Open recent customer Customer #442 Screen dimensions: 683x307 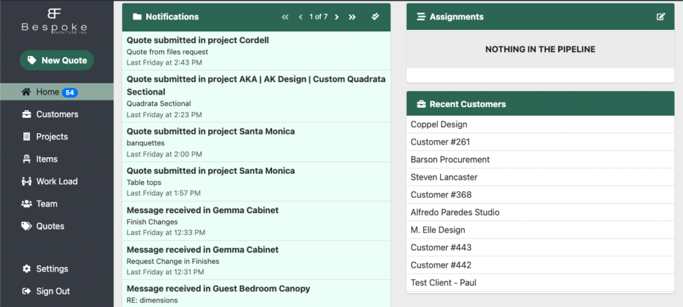click(x=540, y=265)
